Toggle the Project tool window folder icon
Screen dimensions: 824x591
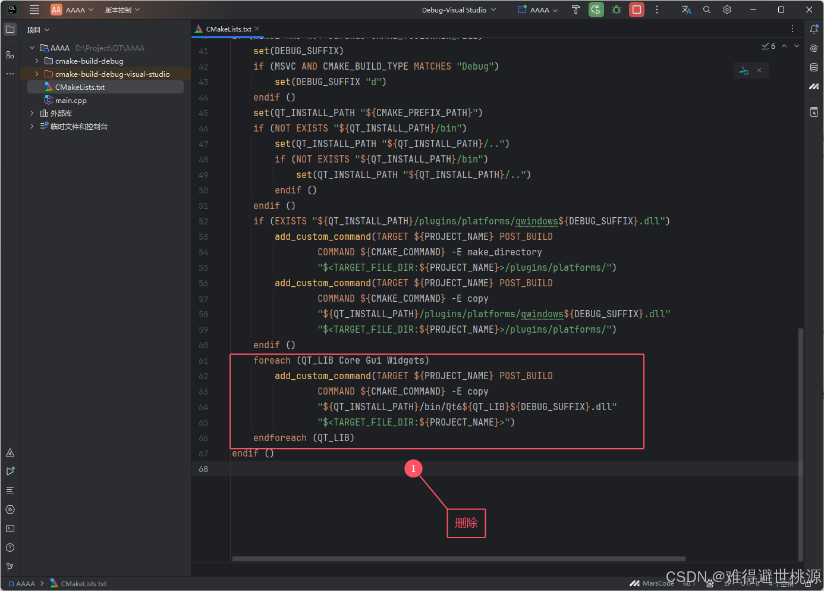pos(10,29)
